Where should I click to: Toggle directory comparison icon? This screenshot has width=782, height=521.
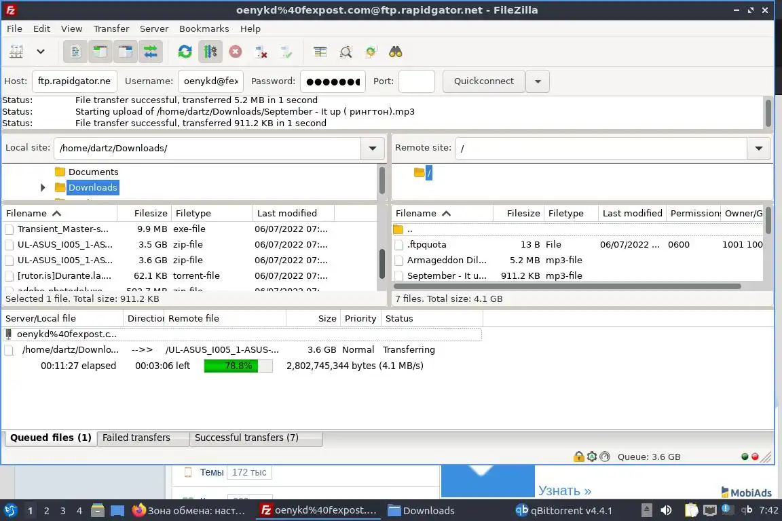346,52
